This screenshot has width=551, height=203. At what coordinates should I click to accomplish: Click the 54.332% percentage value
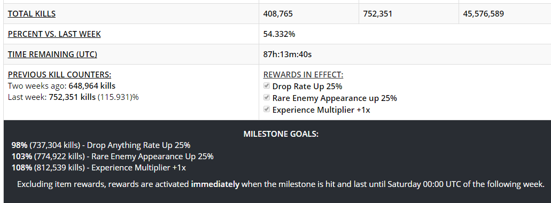[279, 34]
